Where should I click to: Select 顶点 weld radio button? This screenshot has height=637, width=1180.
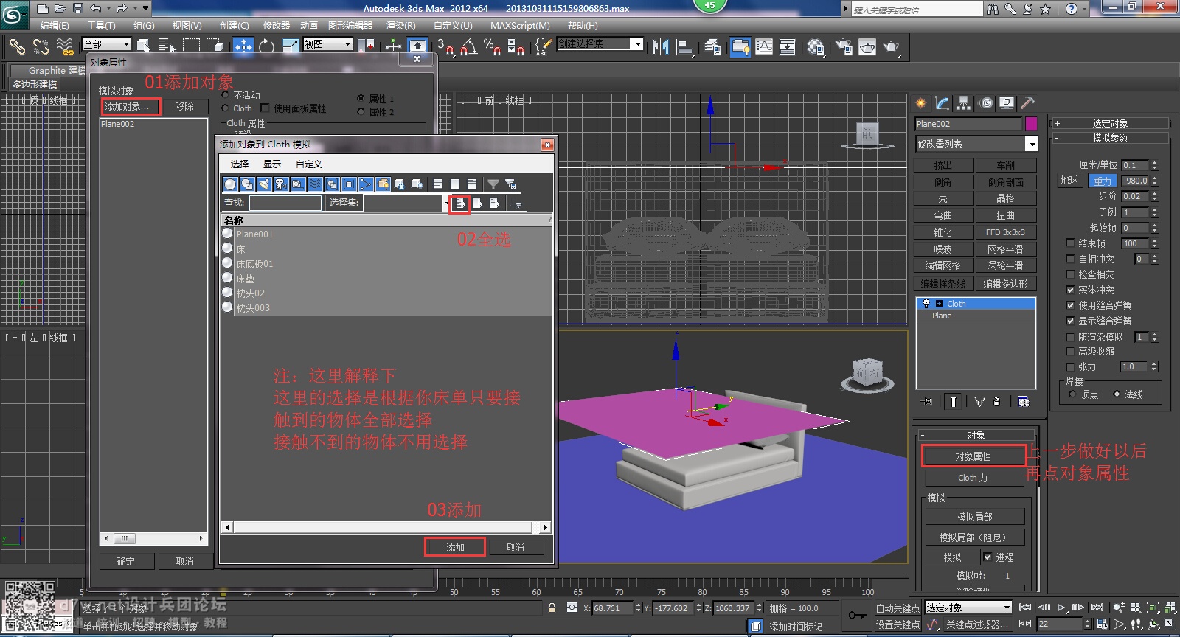tap(1072, 394)
